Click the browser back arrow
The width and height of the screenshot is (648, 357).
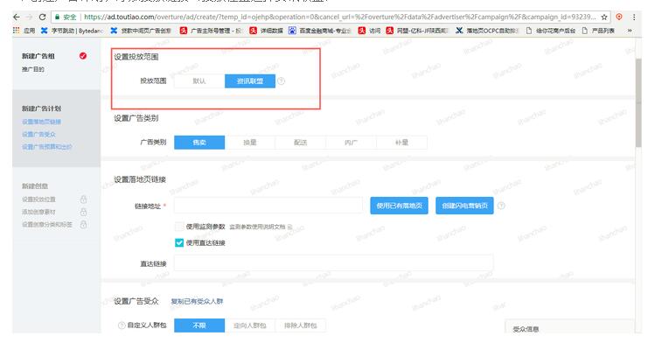7,17
